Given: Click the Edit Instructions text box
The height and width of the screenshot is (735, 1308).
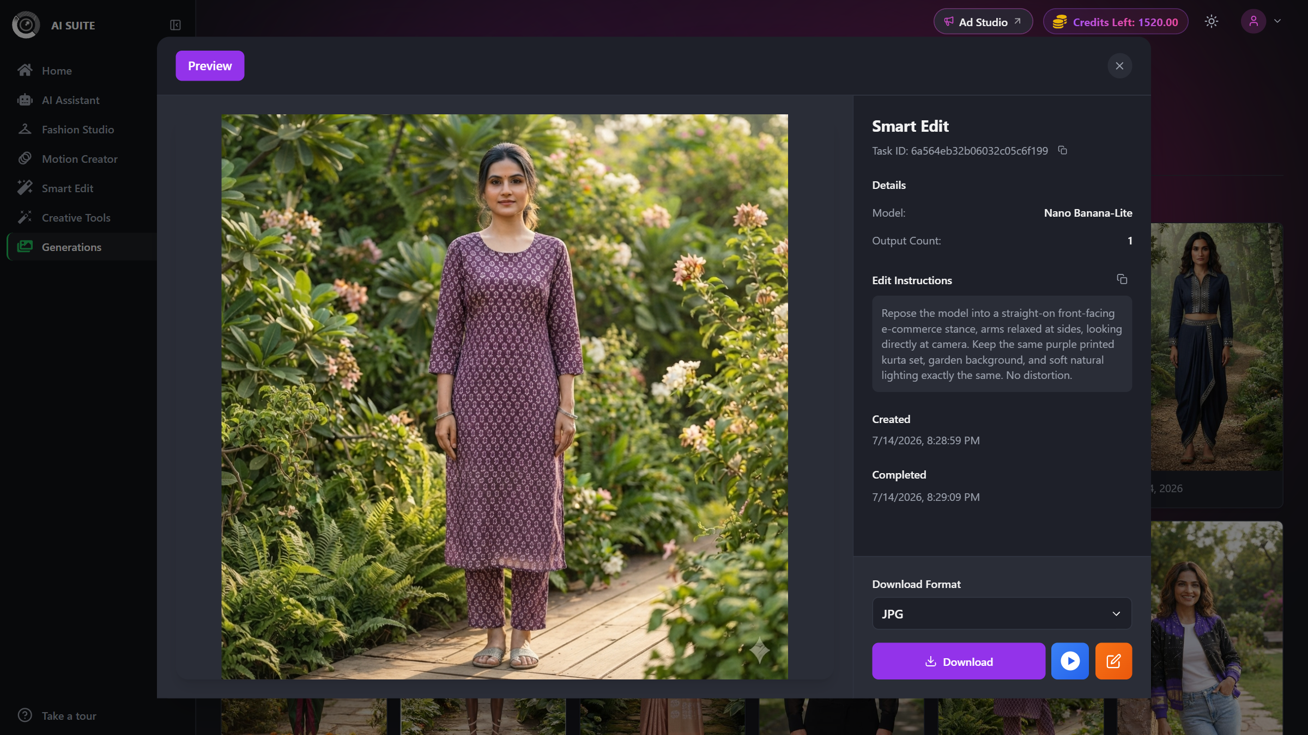Looking at the screenshot, I should [x=1002, y=344].
